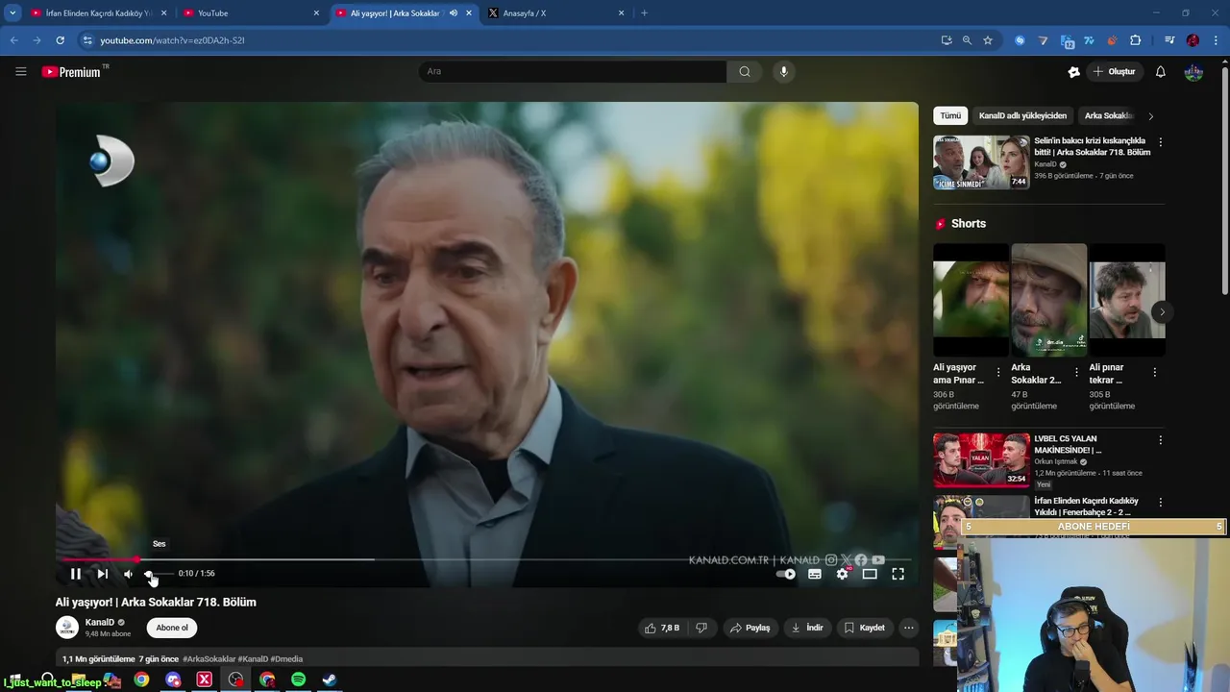This screenshot has height=692, width=1230.
Task: Click the sparkle icon beside Oluştur
Action: coord(1073,71)
